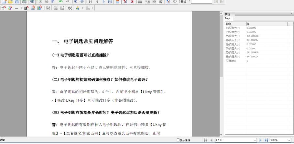Viewport: 294px width, 144px height.
Task: Open the 查找 search options dropdown
Action: pos(189,1)
